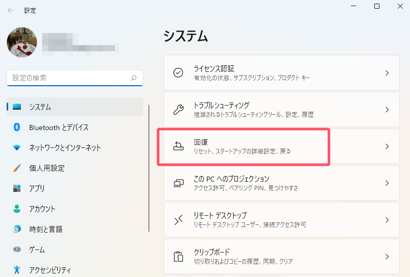Click the paintbrush personalization icon

click(17, 168)
